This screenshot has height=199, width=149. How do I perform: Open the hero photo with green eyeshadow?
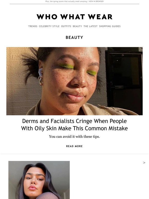click(x=74, y=81)
